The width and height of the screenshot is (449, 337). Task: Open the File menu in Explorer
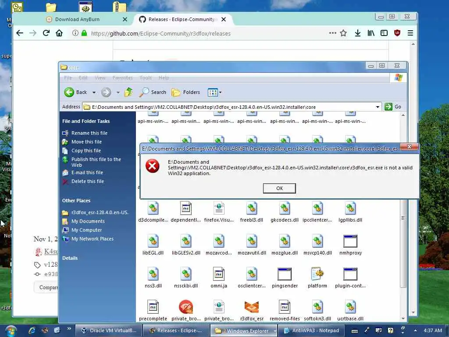pos(68,78)
